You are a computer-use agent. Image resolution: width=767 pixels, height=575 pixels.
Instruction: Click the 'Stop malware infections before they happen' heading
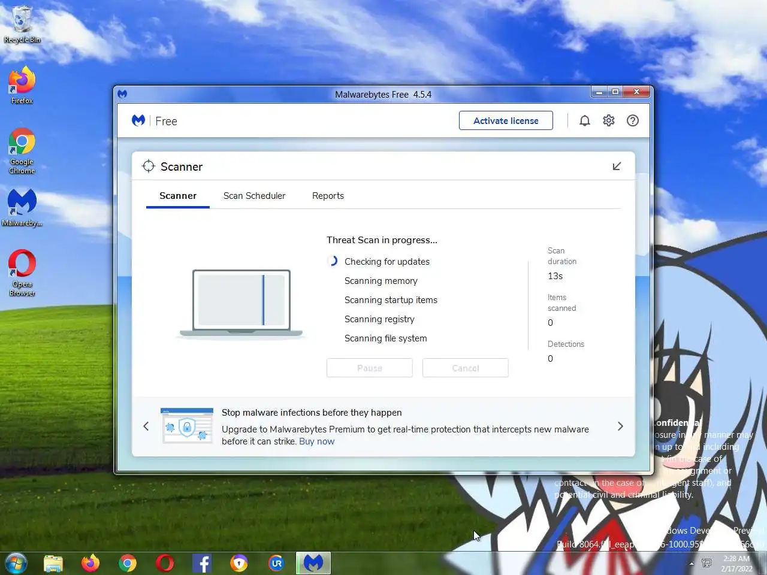(x=312, y=413)
